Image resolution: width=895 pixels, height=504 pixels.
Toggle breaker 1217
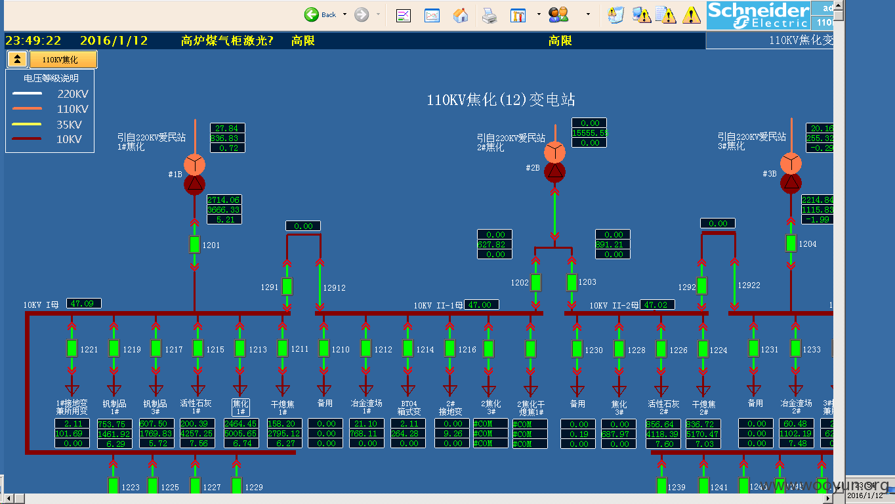pyautogui.click(x=156, y=348)
